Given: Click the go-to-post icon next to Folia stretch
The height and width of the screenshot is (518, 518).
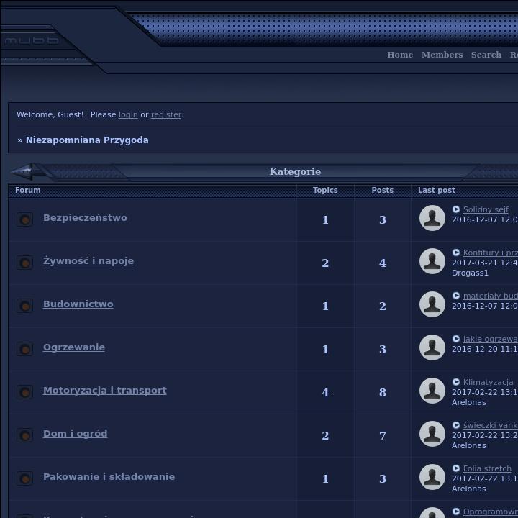Looking at the screenshot, I should [456, 468].
